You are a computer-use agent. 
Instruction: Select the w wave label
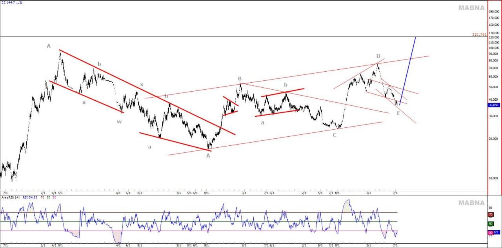coord(119,122)
